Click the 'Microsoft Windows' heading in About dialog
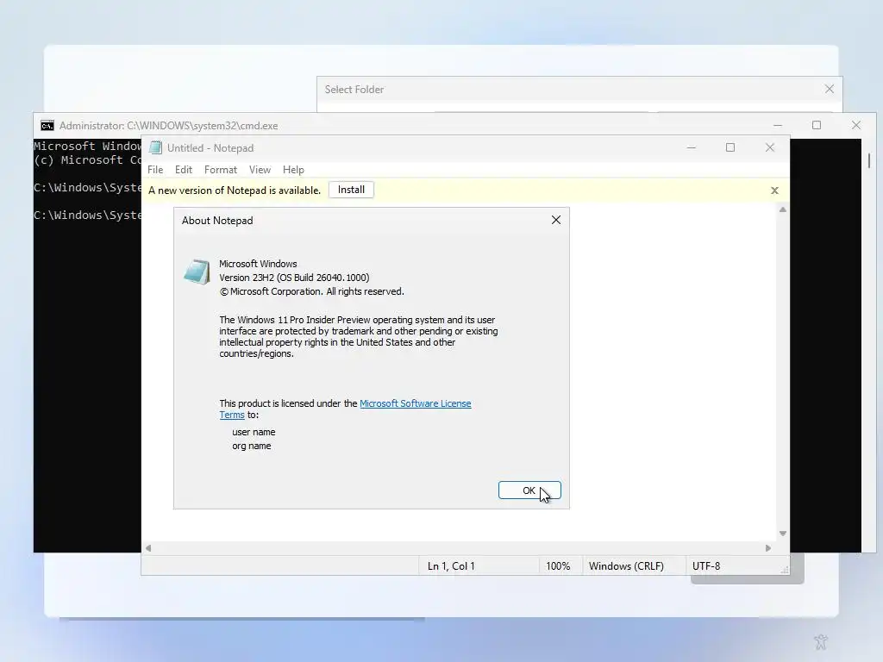 click(x=258, y=264)
